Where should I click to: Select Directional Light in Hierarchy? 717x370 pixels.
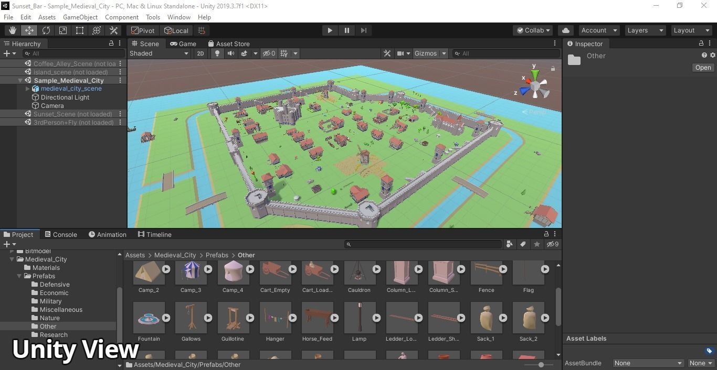[65, 97]
